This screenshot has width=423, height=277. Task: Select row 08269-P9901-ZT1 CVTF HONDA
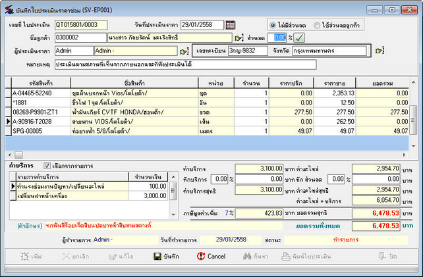(x=207, y=112)
